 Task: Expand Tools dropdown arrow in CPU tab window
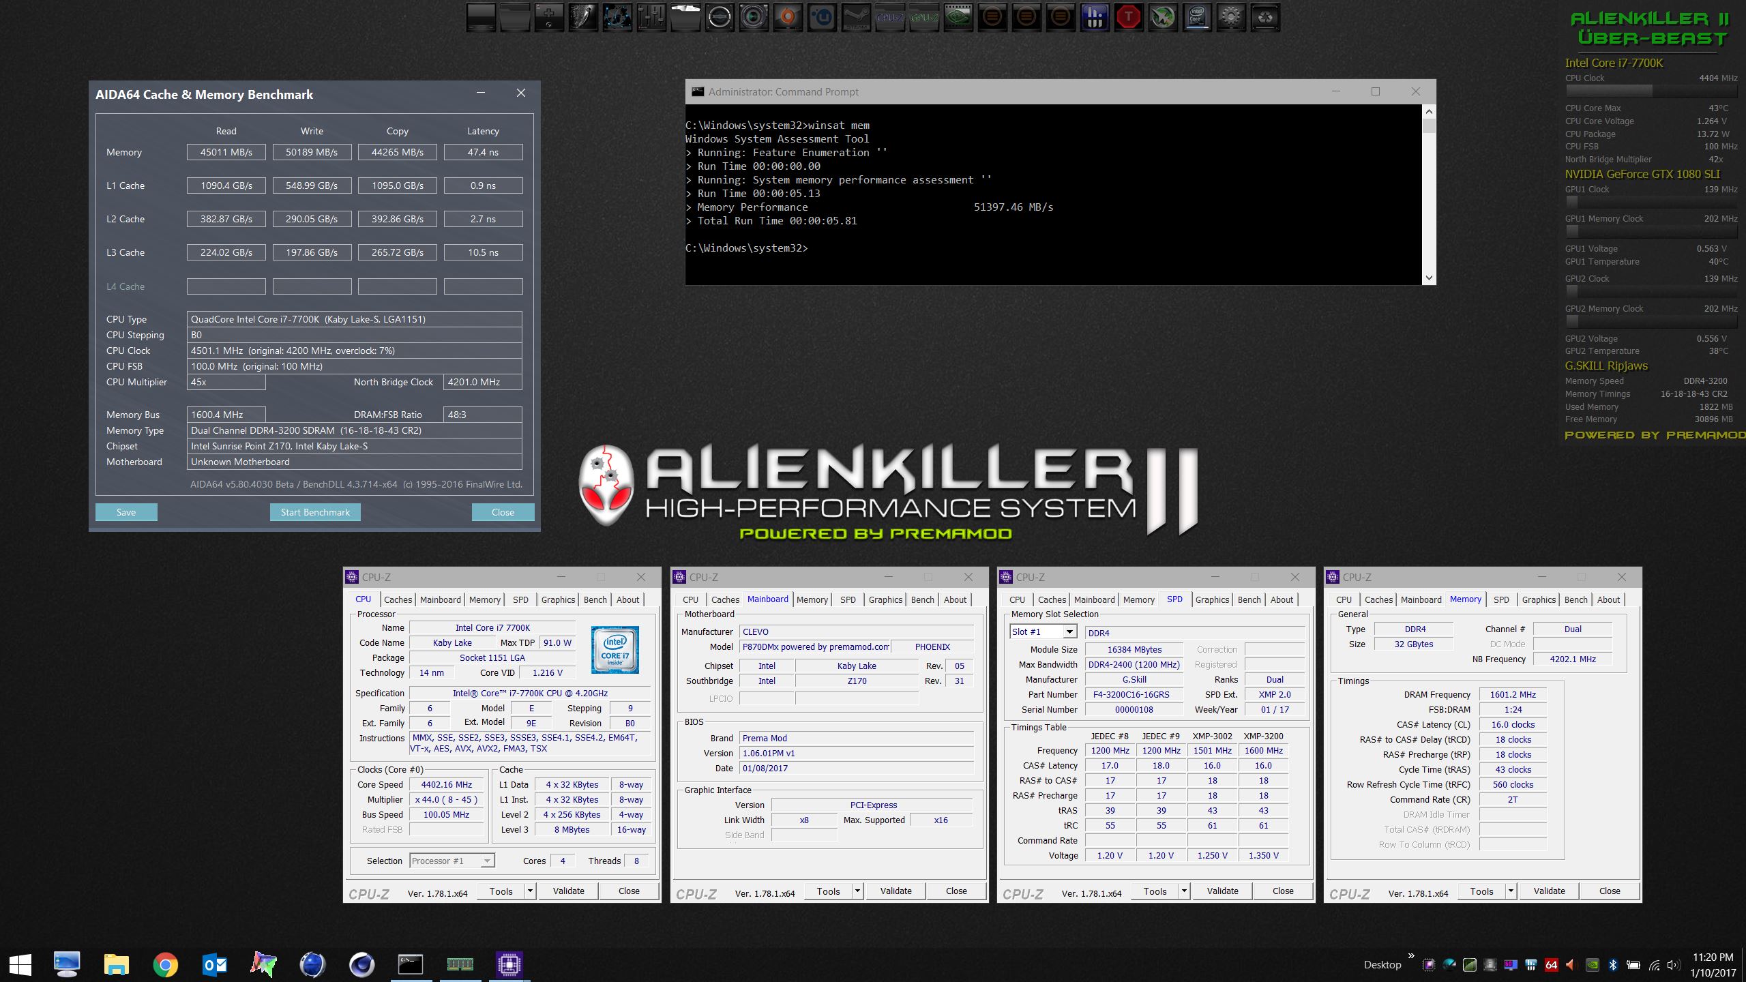point(530,891)
